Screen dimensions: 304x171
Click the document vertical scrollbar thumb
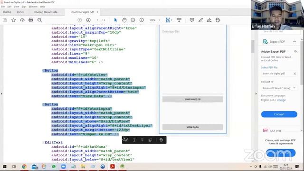pos(253,47)
